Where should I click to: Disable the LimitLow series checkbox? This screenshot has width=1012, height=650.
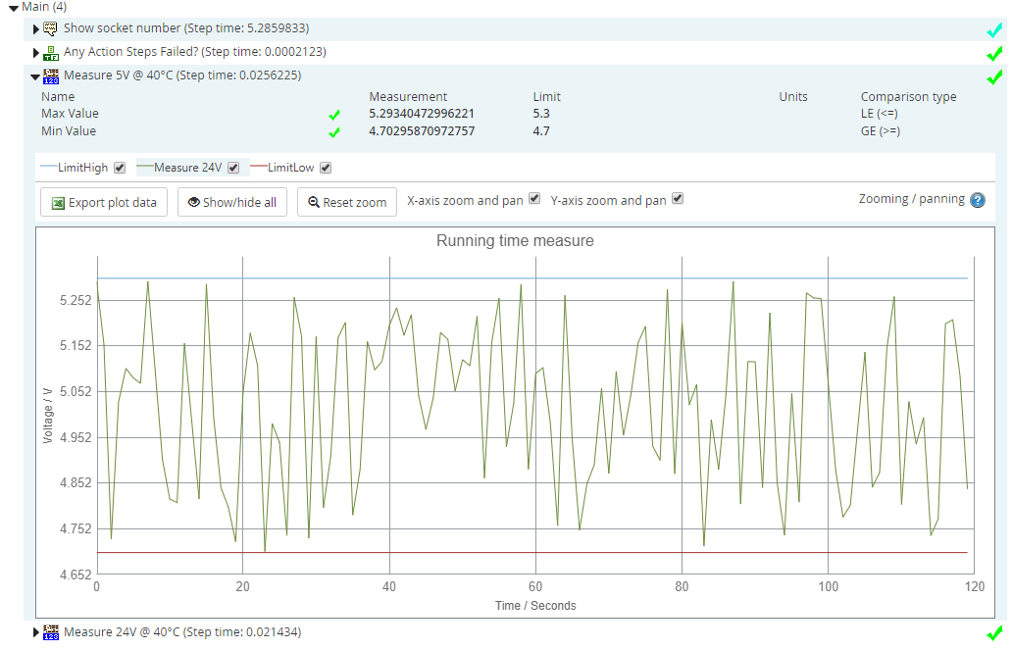326,168
